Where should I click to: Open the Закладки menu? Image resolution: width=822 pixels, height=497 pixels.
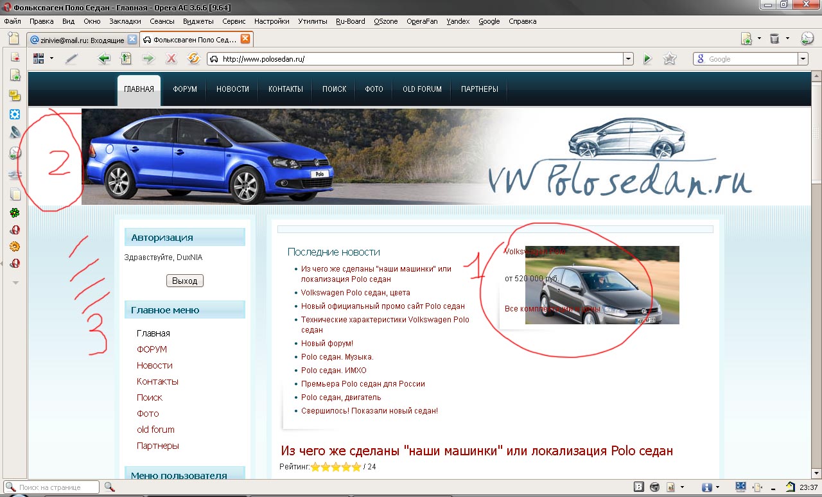coord(125,21)
